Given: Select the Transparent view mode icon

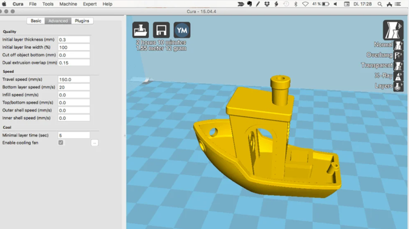Looking at the screenshot, I should [398, 66].
